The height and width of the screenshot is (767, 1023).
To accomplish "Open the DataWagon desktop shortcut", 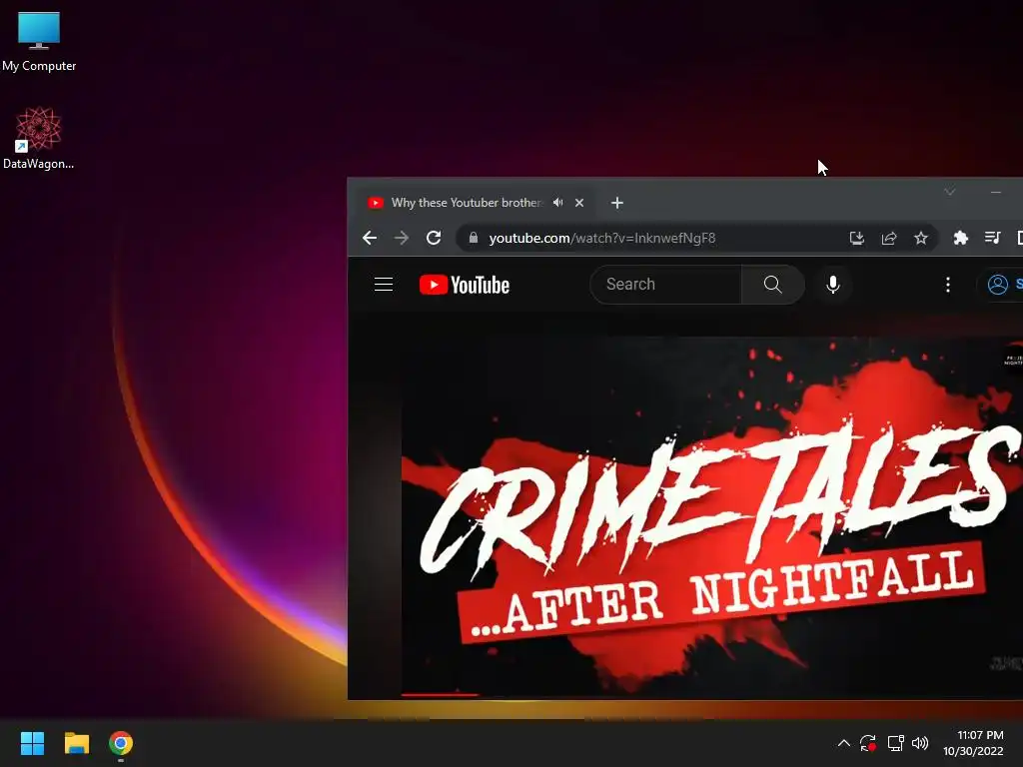I will pyautogui.click(x=39, y=138).
